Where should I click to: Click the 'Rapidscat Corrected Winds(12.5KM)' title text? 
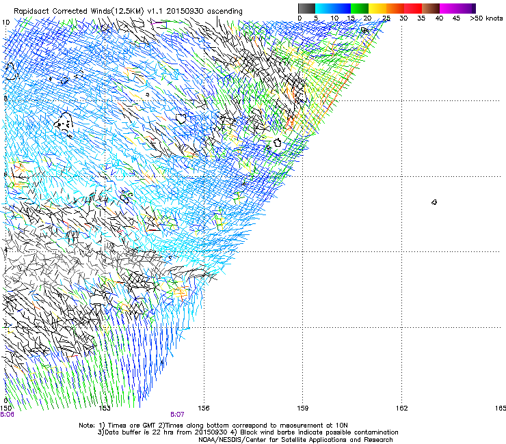point(79,12)
